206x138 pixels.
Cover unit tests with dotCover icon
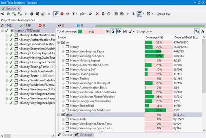(37, 14)
